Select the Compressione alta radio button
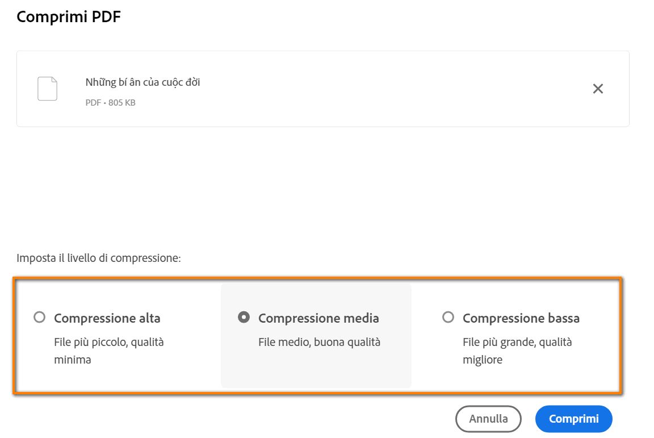 point(39,318)
